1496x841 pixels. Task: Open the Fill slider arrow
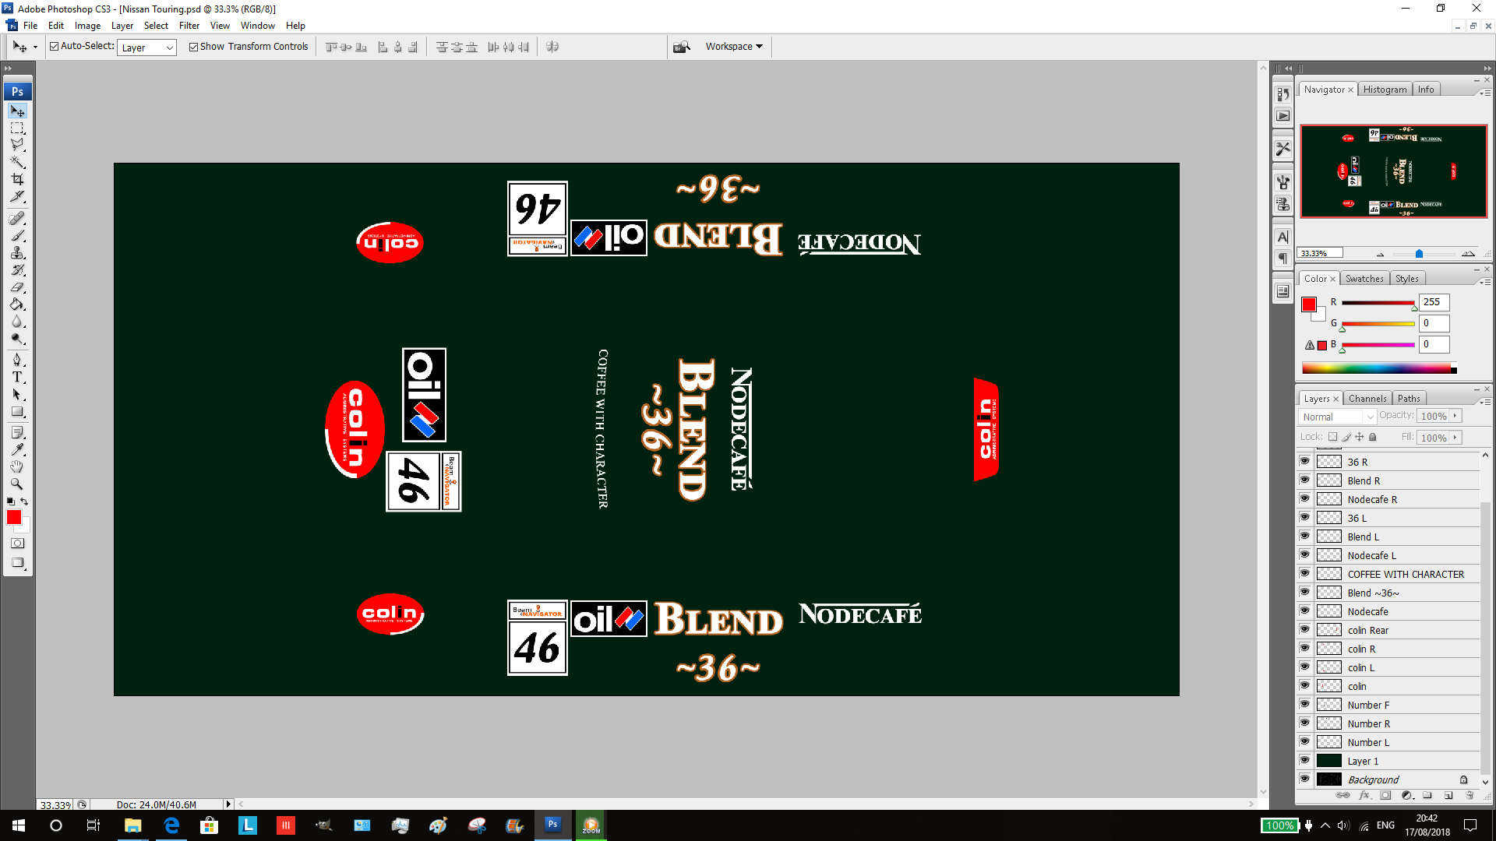1455,438
